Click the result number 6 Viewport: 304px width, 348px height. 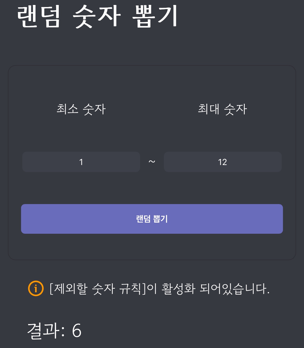click(77, 331)
